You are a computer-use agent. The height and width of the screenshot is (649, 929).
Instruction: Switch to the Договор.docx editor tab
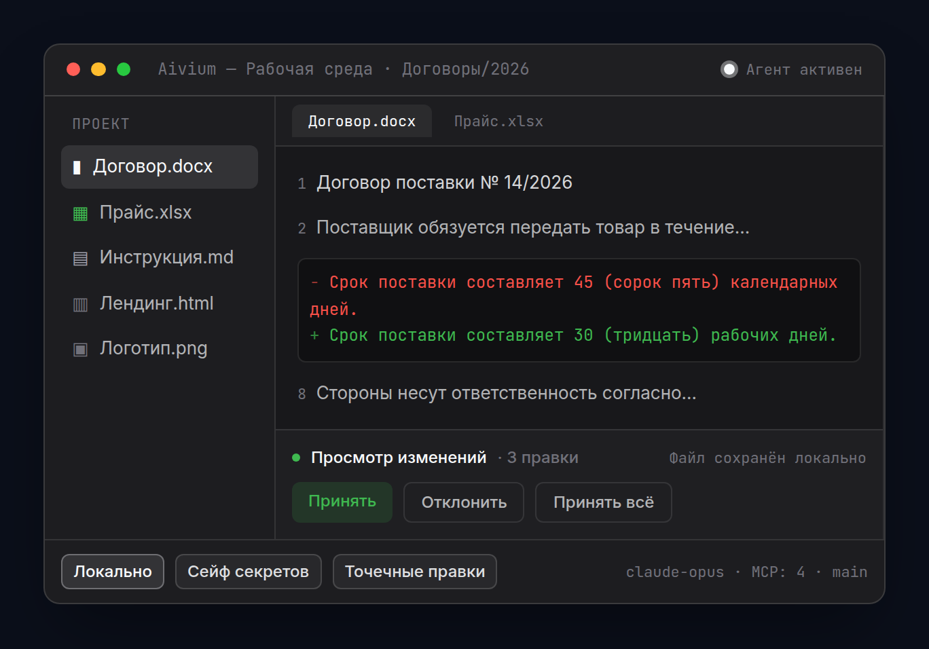coord(362,122)
